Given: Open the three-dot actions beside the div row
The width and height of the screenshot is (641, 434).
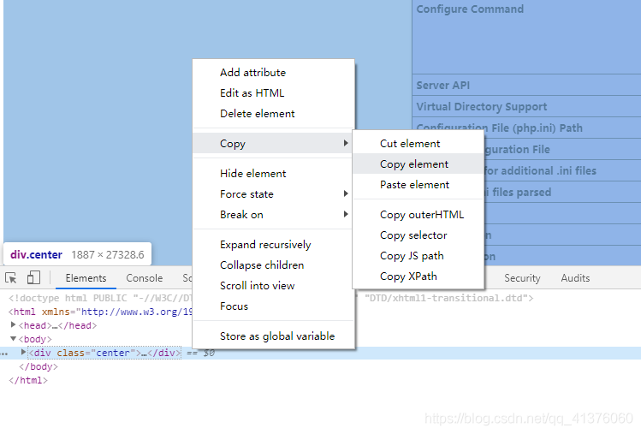Looking at the screenshot, I should click(x=4, y=354).
